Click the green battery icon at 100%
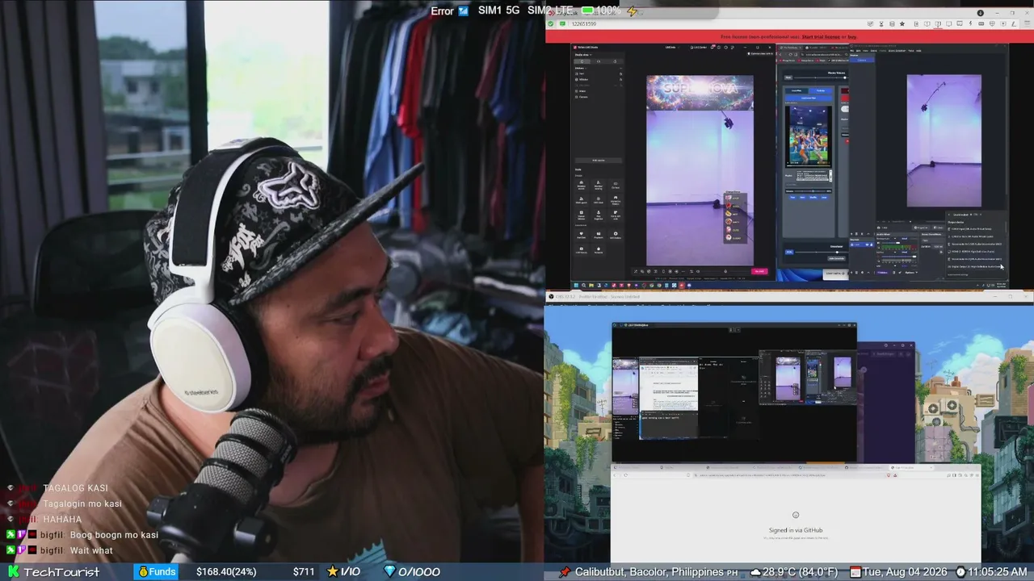Viewport: 1034px width, 581px height. [x=588, y=10]
